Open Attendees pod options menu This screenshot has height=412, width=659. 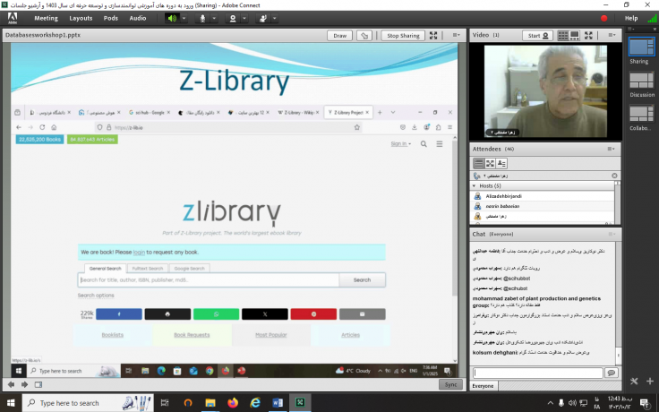point(611,149)
